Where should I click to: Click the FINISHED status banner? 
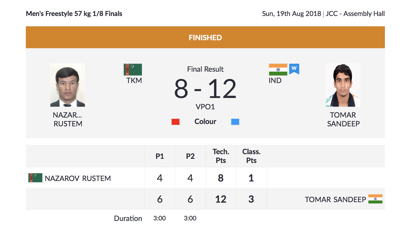(205, 37)
